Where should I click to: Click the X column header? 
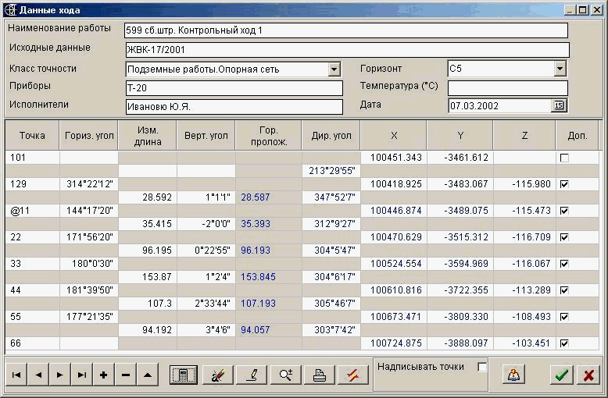394,136
